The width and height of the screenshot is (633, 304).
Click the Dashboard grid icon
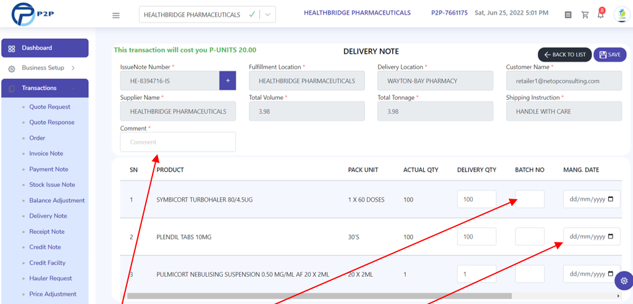tap(12, 48)
